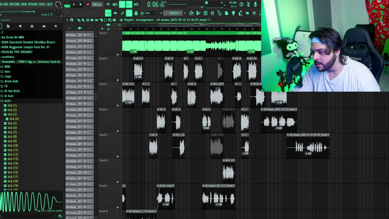The width and height of the screenshot is (389, 219).
Task: Switch browser to the cloud tab icon
Action: click(44, 26)
